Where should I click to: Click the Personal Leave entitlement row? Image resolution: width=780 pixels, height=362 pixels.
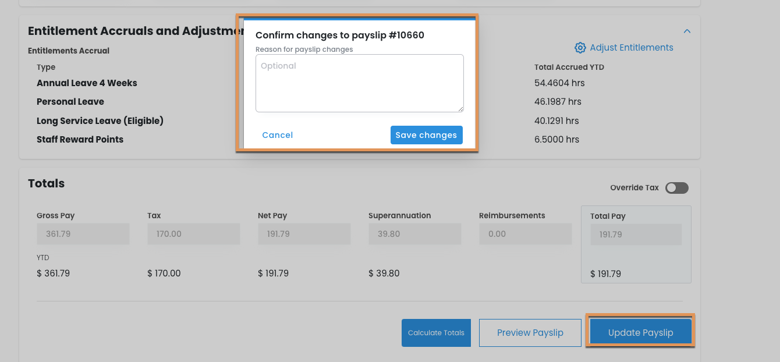pyautogui.click(x=70, y=102)
